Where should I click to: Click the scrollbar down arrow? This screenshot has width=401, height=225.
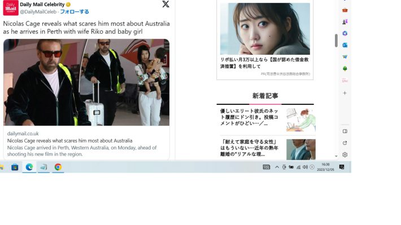336,156
